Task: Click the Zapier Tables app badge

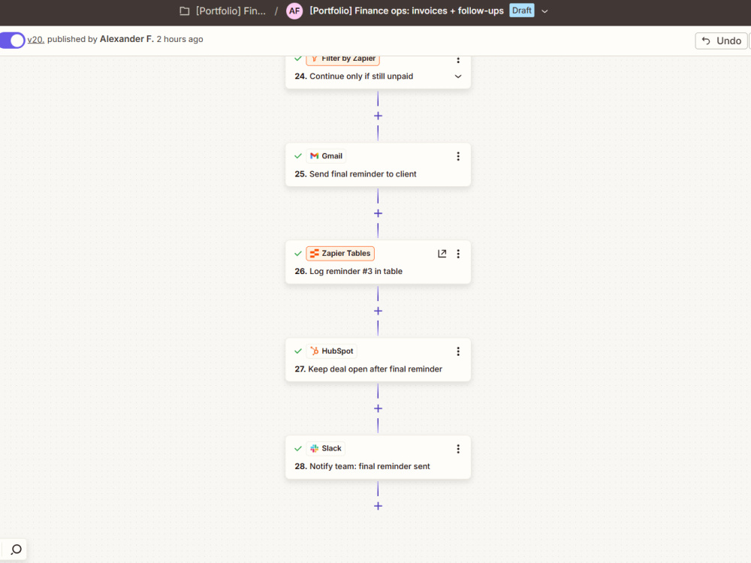Action: tap(340, 253)
